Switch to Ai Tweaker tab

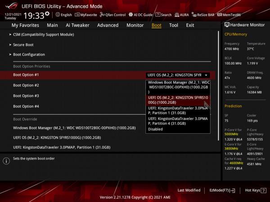click(x=77, y=25)
